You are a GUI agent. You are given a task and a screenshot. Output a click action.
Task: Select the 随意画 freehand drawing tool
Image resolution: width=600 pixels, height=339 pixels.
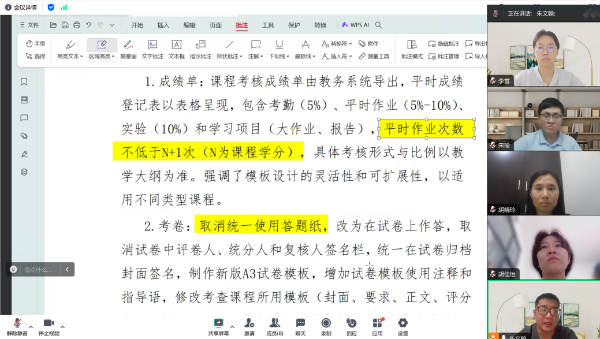[128, 49]
